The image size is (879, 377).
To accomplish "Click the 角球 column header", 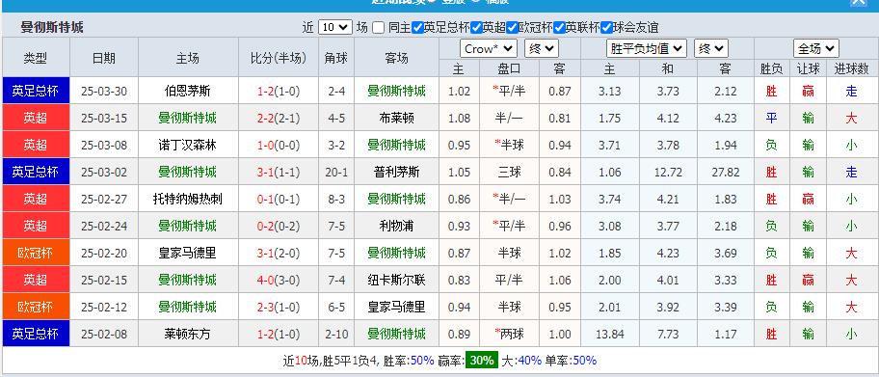I will pos(336,58).
